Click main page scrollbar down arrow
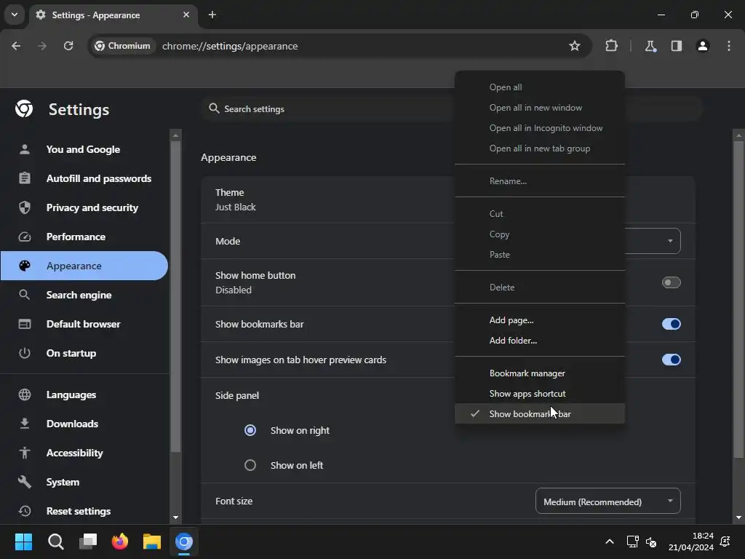 (x=738, y=518)
